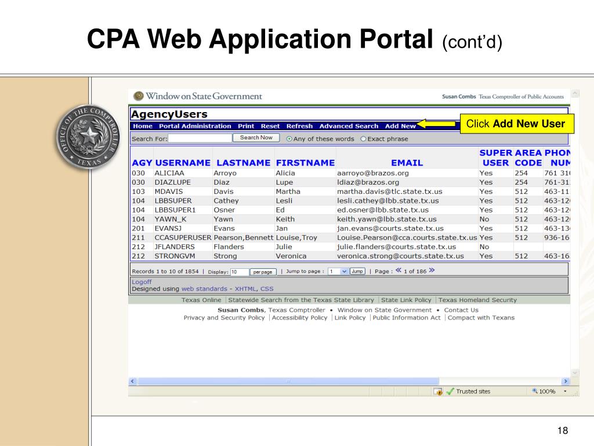The height and width of the screenshot is (446, 594).
Task: Go to previous page with double-left arrows
Action: (399, 271)
